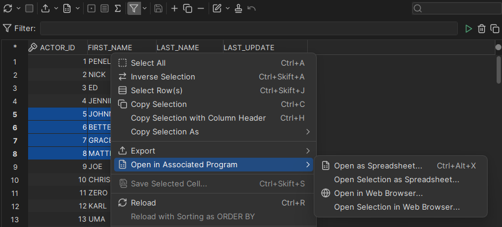Select row number 1 header
Viewport: 502px width, 227px height.
pyautogui.click(x=15, y=62)
